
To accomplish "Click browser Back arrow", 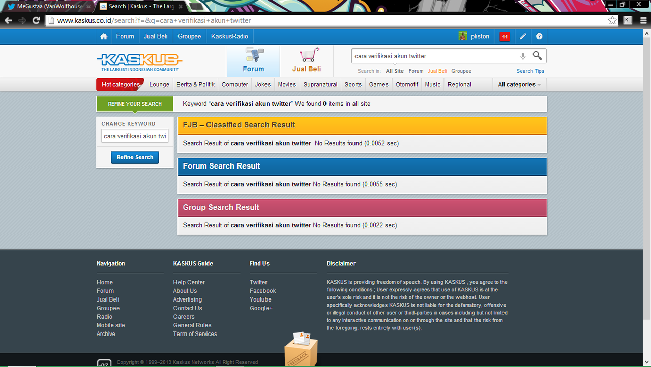I will 8,20.
